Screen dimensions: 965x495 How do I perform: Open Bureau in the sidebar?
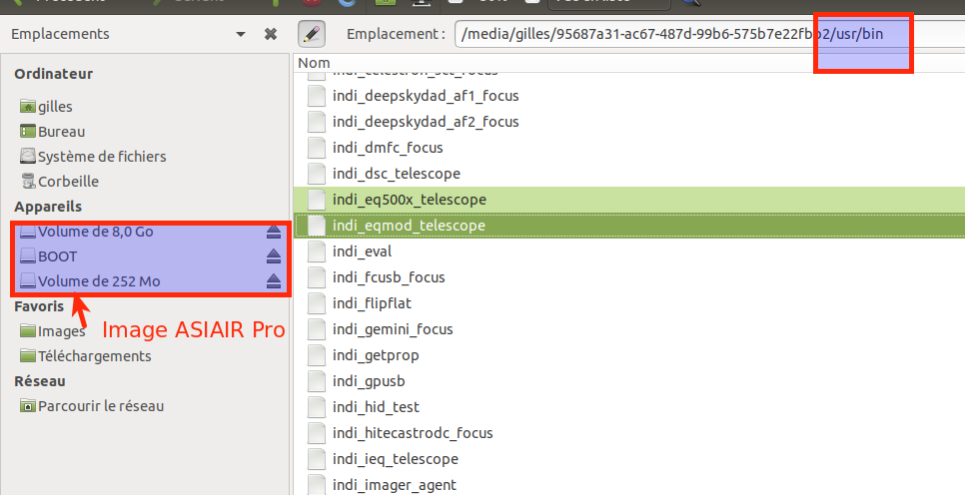tap(61, 132)
